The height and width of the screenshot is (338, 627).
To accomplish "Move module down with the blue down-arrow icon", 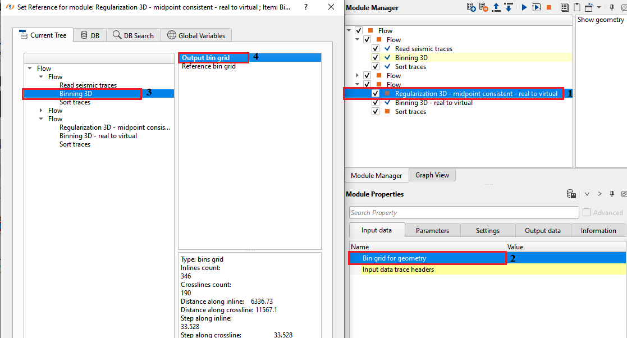I will pyautogui.click(x=509, y=7).
